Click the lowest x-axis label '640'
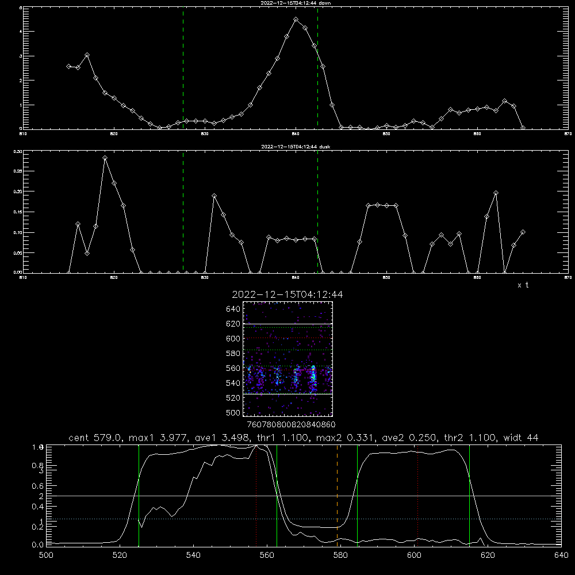Image resolution: width=575 pixels, height=575 pixels. tap(561, 555)
